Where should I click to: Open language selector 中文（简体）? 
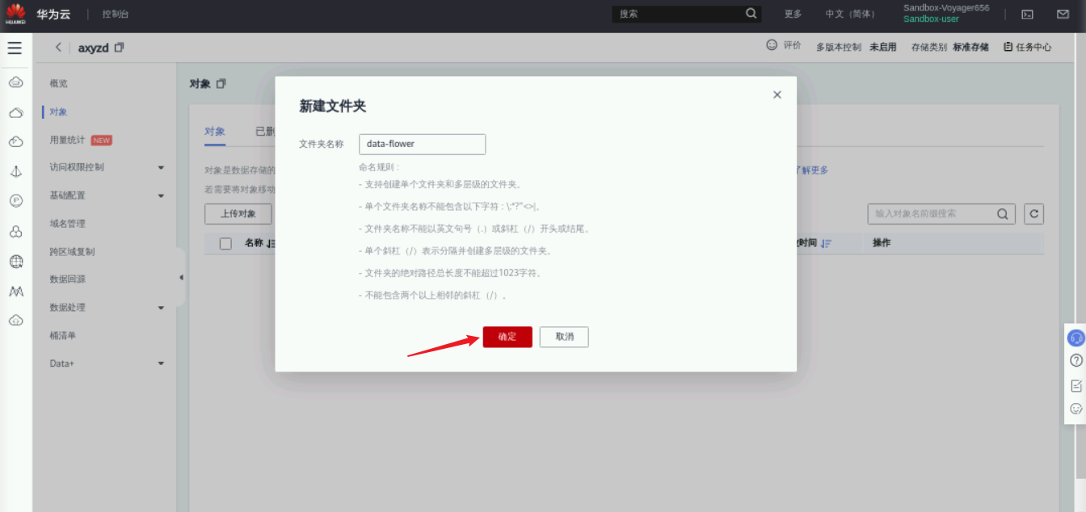pos(850,15)
